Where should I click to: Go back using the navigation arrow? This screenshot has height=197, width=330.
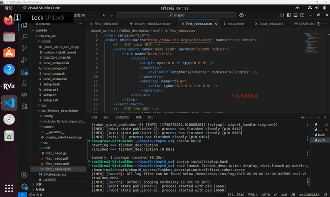(104, 15)
